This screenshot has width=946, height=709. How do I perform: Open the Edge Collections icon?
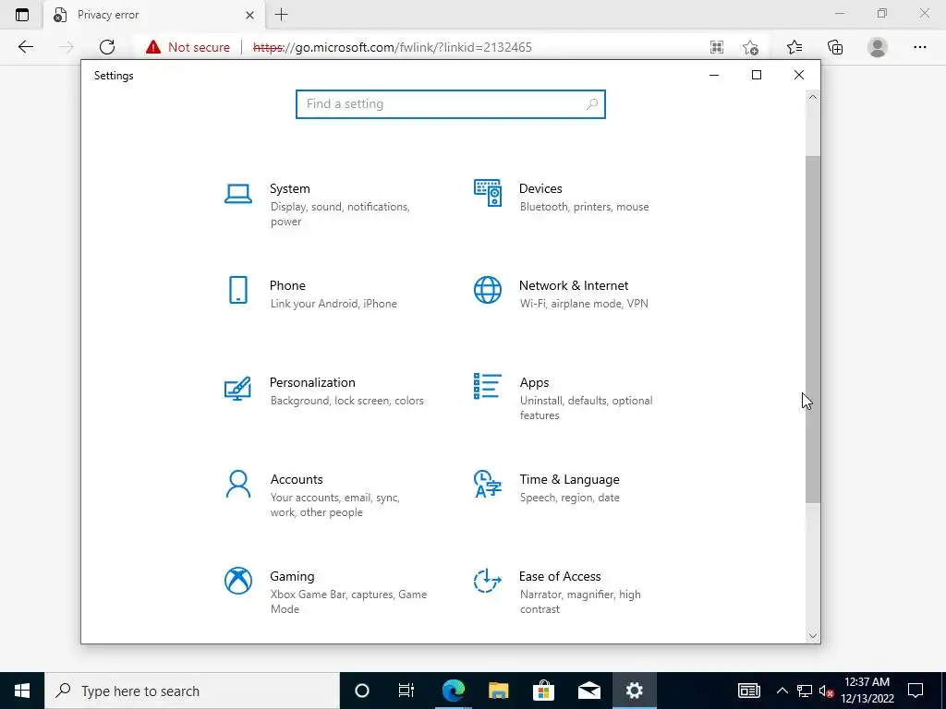835,47
